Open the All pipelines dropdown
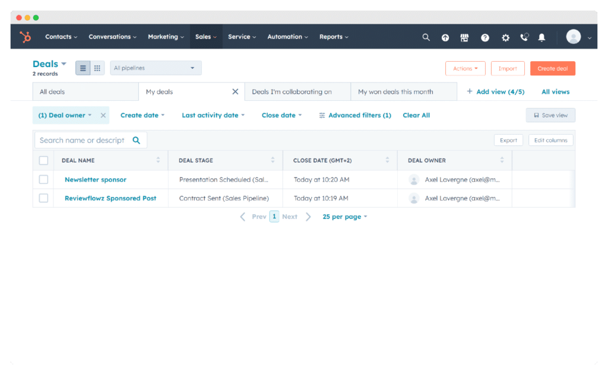608x375 pixels. pos(155,68)
